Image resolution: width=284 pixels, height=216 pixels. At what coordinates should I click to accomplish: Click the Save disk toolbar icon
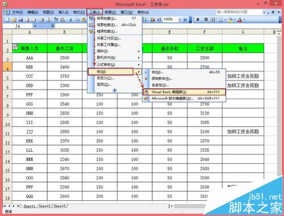[x=21, y=19]
